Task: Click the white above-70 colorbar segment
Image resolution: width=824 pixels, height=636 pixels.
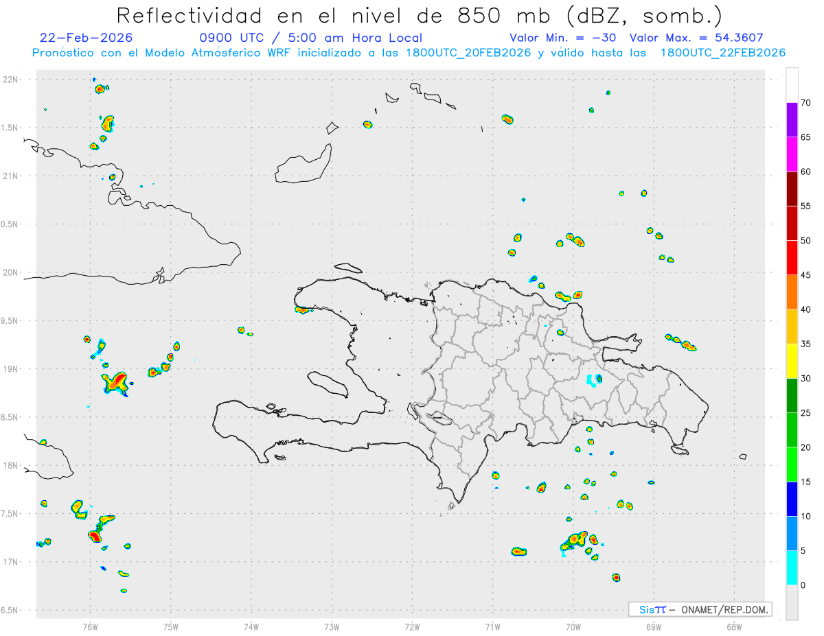Action: 792,86
